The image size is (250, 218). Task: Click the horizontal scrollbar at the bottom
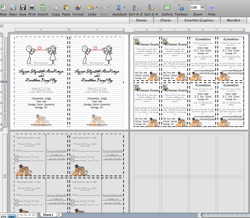pos(225,215)
